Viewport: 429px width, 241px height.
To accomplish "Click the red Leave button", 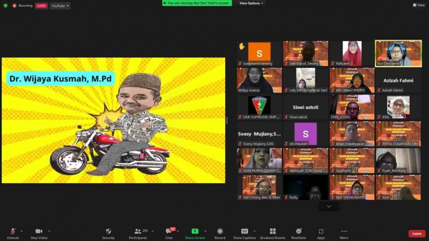I will (x=417, y=234).
